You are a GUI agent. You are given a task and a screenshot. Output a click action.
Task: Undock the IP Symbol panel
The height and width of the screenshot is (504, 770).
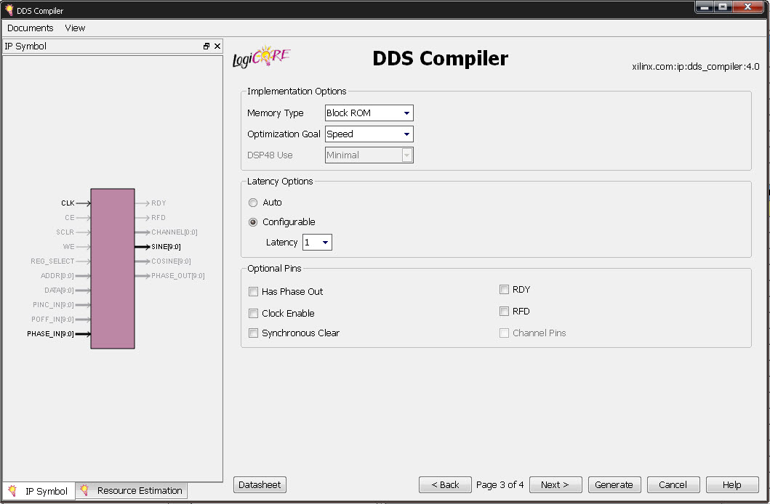[206, 46]
